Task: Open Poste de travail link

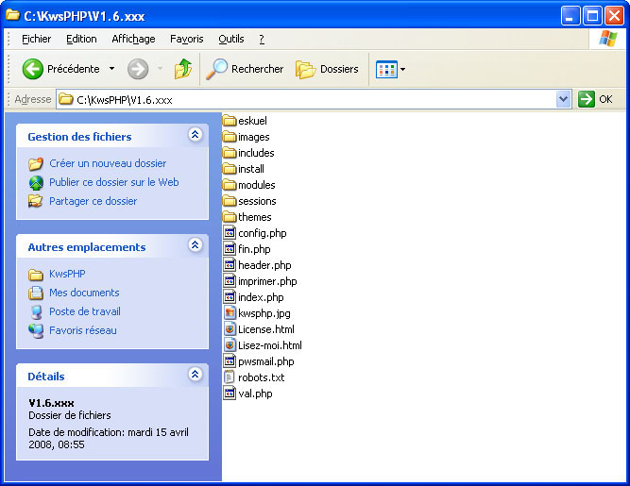Action: coord(85,311)
